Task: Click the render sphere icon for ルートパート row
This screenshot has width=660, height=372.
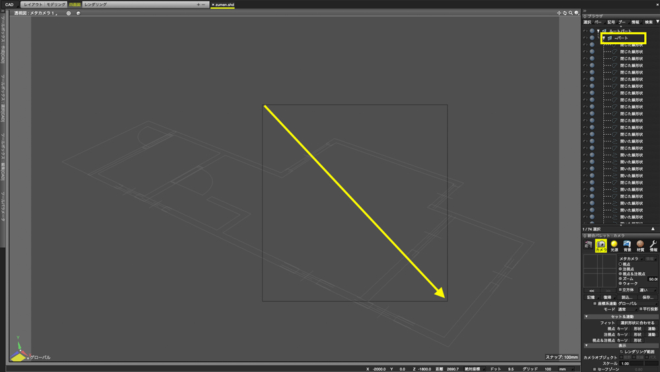Action: coord(592,31)
